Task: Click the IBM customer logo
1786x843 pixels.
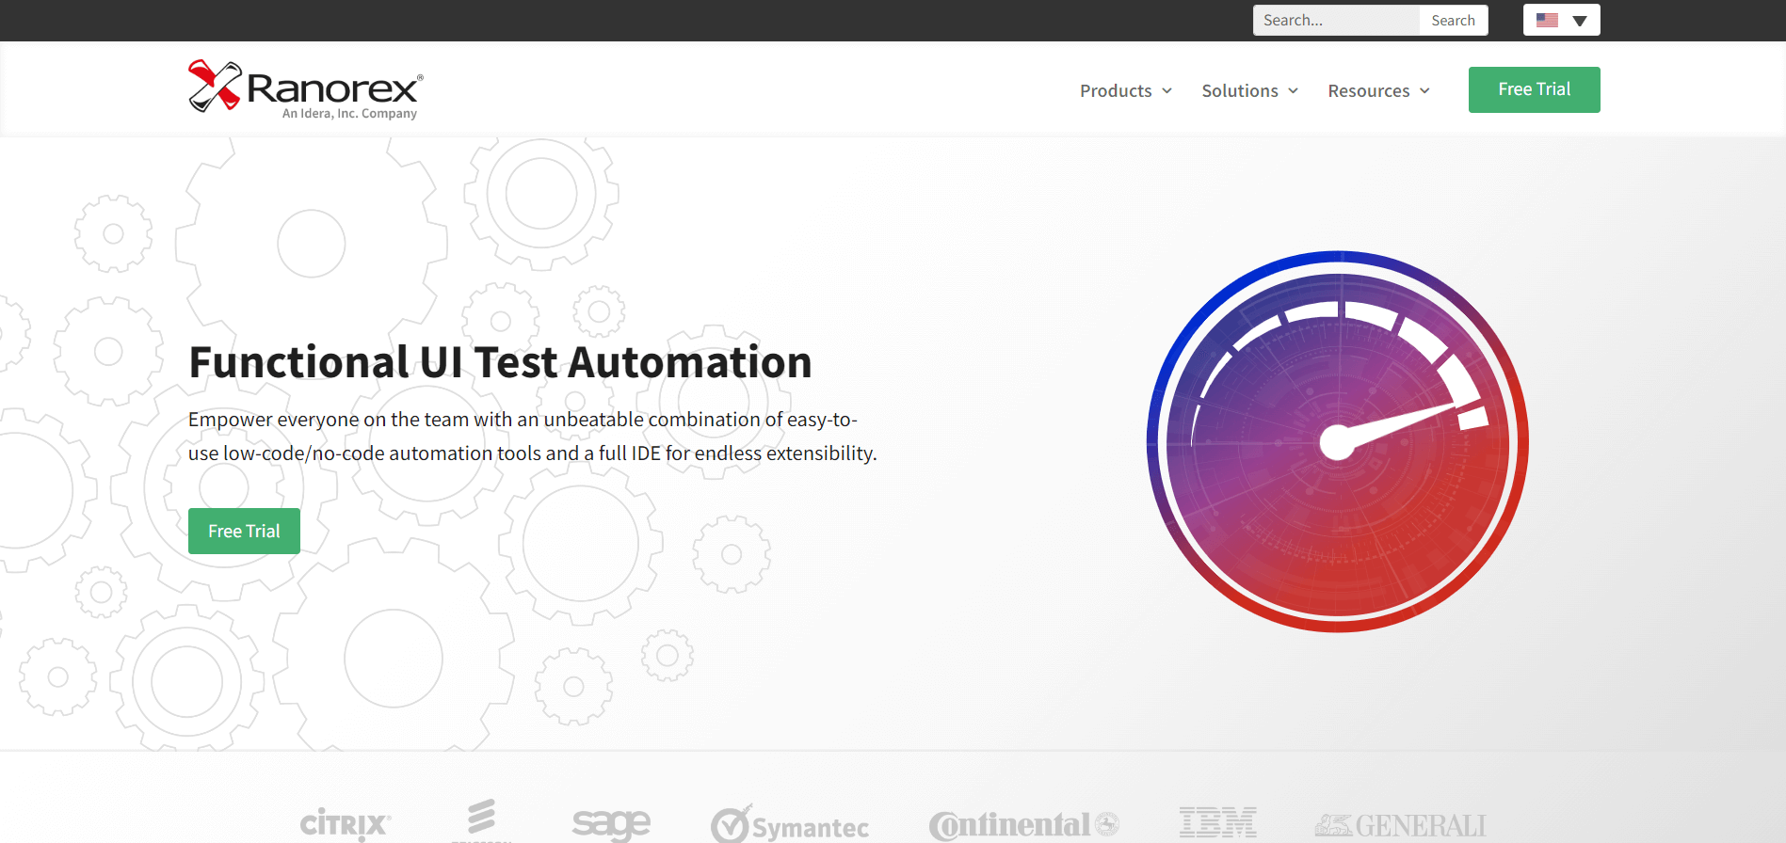Action: tap(1217, 823)
